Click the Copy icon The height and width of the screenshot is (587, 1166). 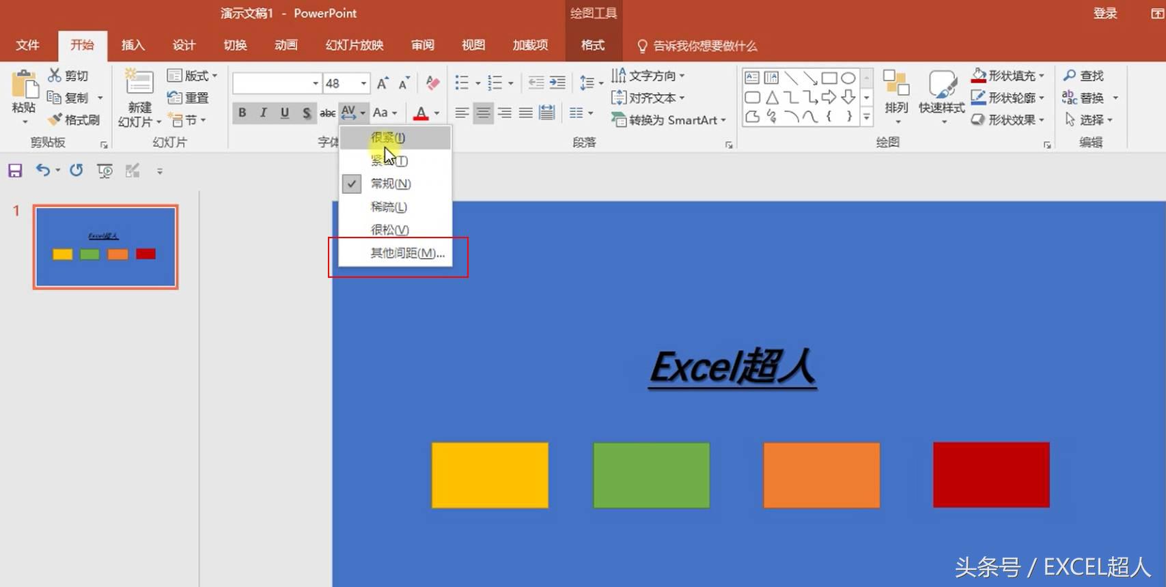(x=55, y=98)
